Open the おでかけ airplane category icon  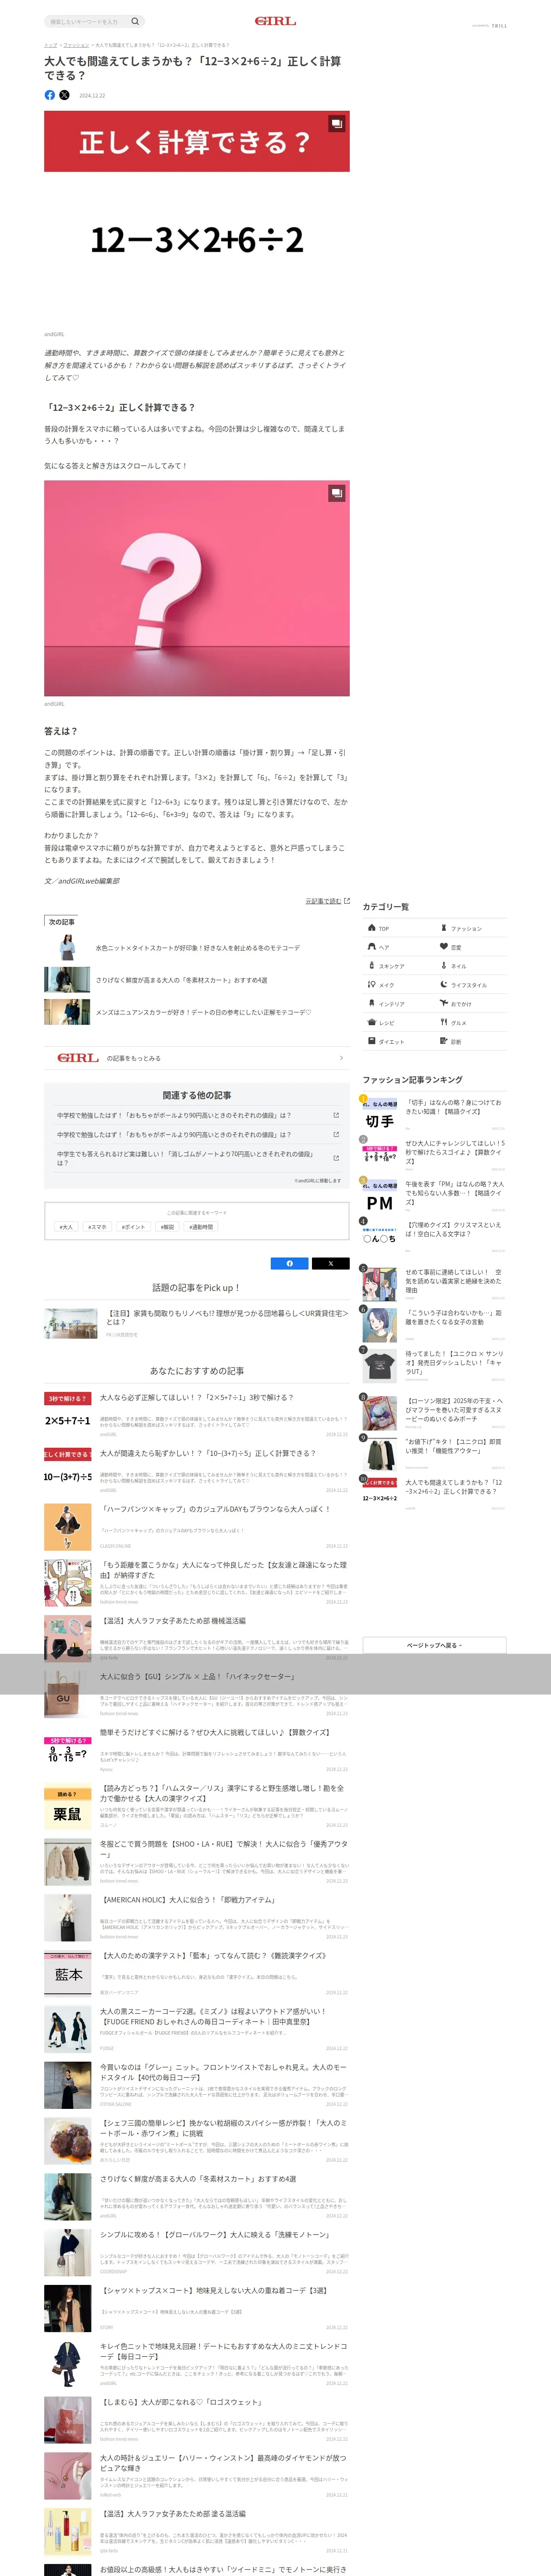444,1003
